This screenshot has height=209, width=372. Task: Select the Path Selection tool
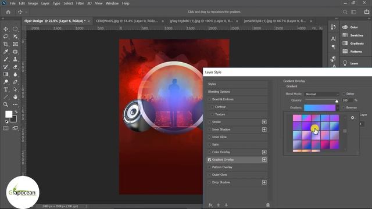click(x=15, y=89)
